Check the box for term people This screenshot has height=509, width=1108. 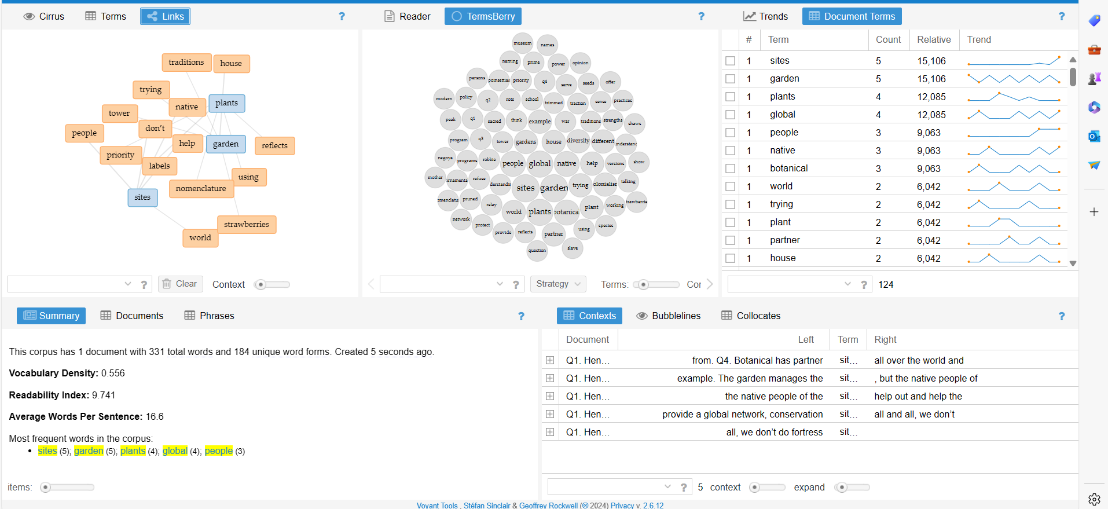731,133
